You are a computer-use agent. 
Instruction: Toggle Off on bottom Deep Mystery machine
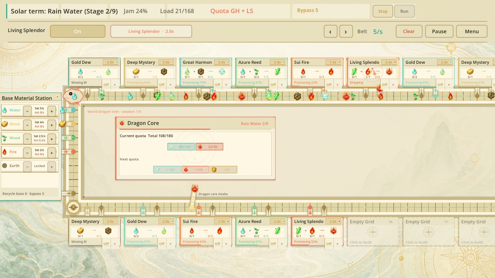pyautogui.click(x=106, y=244)
